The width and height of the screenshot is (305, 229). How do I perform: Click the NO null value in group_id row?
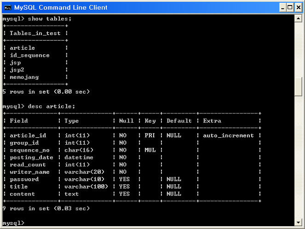pyautogui.click(x=123, y=143)
